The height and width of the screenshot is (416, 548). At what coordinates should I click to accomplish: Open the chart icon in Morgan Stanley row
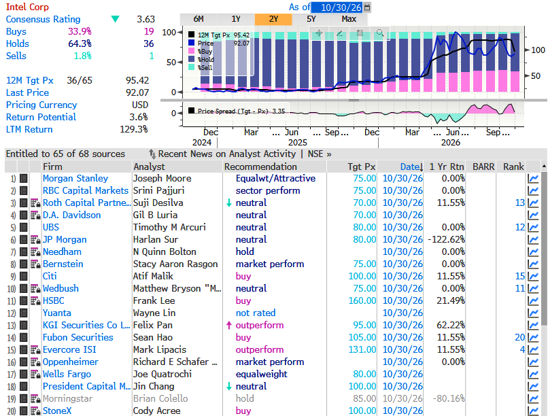click(533, 179)
